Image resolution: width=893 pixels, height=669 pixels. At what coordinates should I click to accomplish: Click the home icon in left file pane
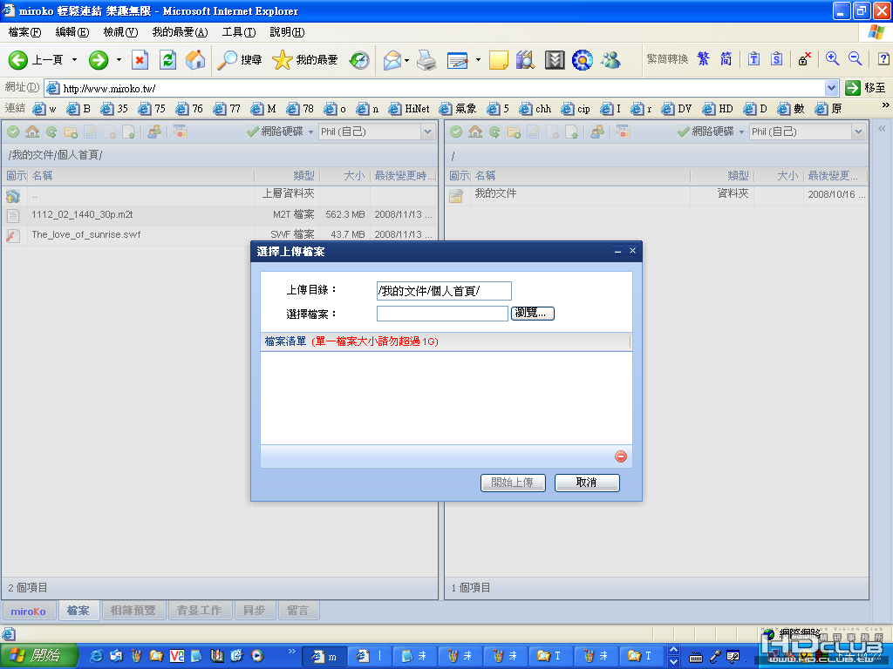32,132
